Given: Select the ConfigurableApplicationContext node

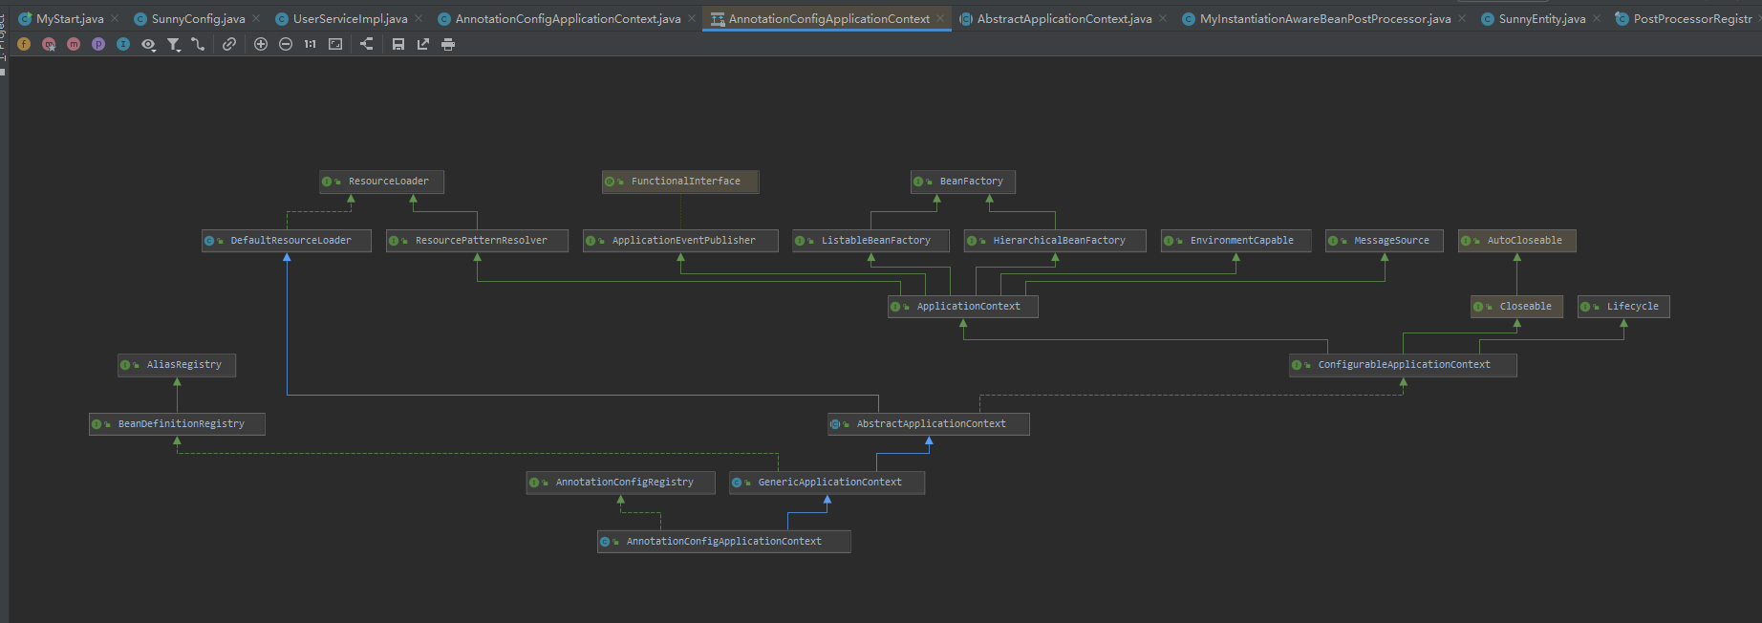Looking at the screenshot, I should (x=1403, y=365).
